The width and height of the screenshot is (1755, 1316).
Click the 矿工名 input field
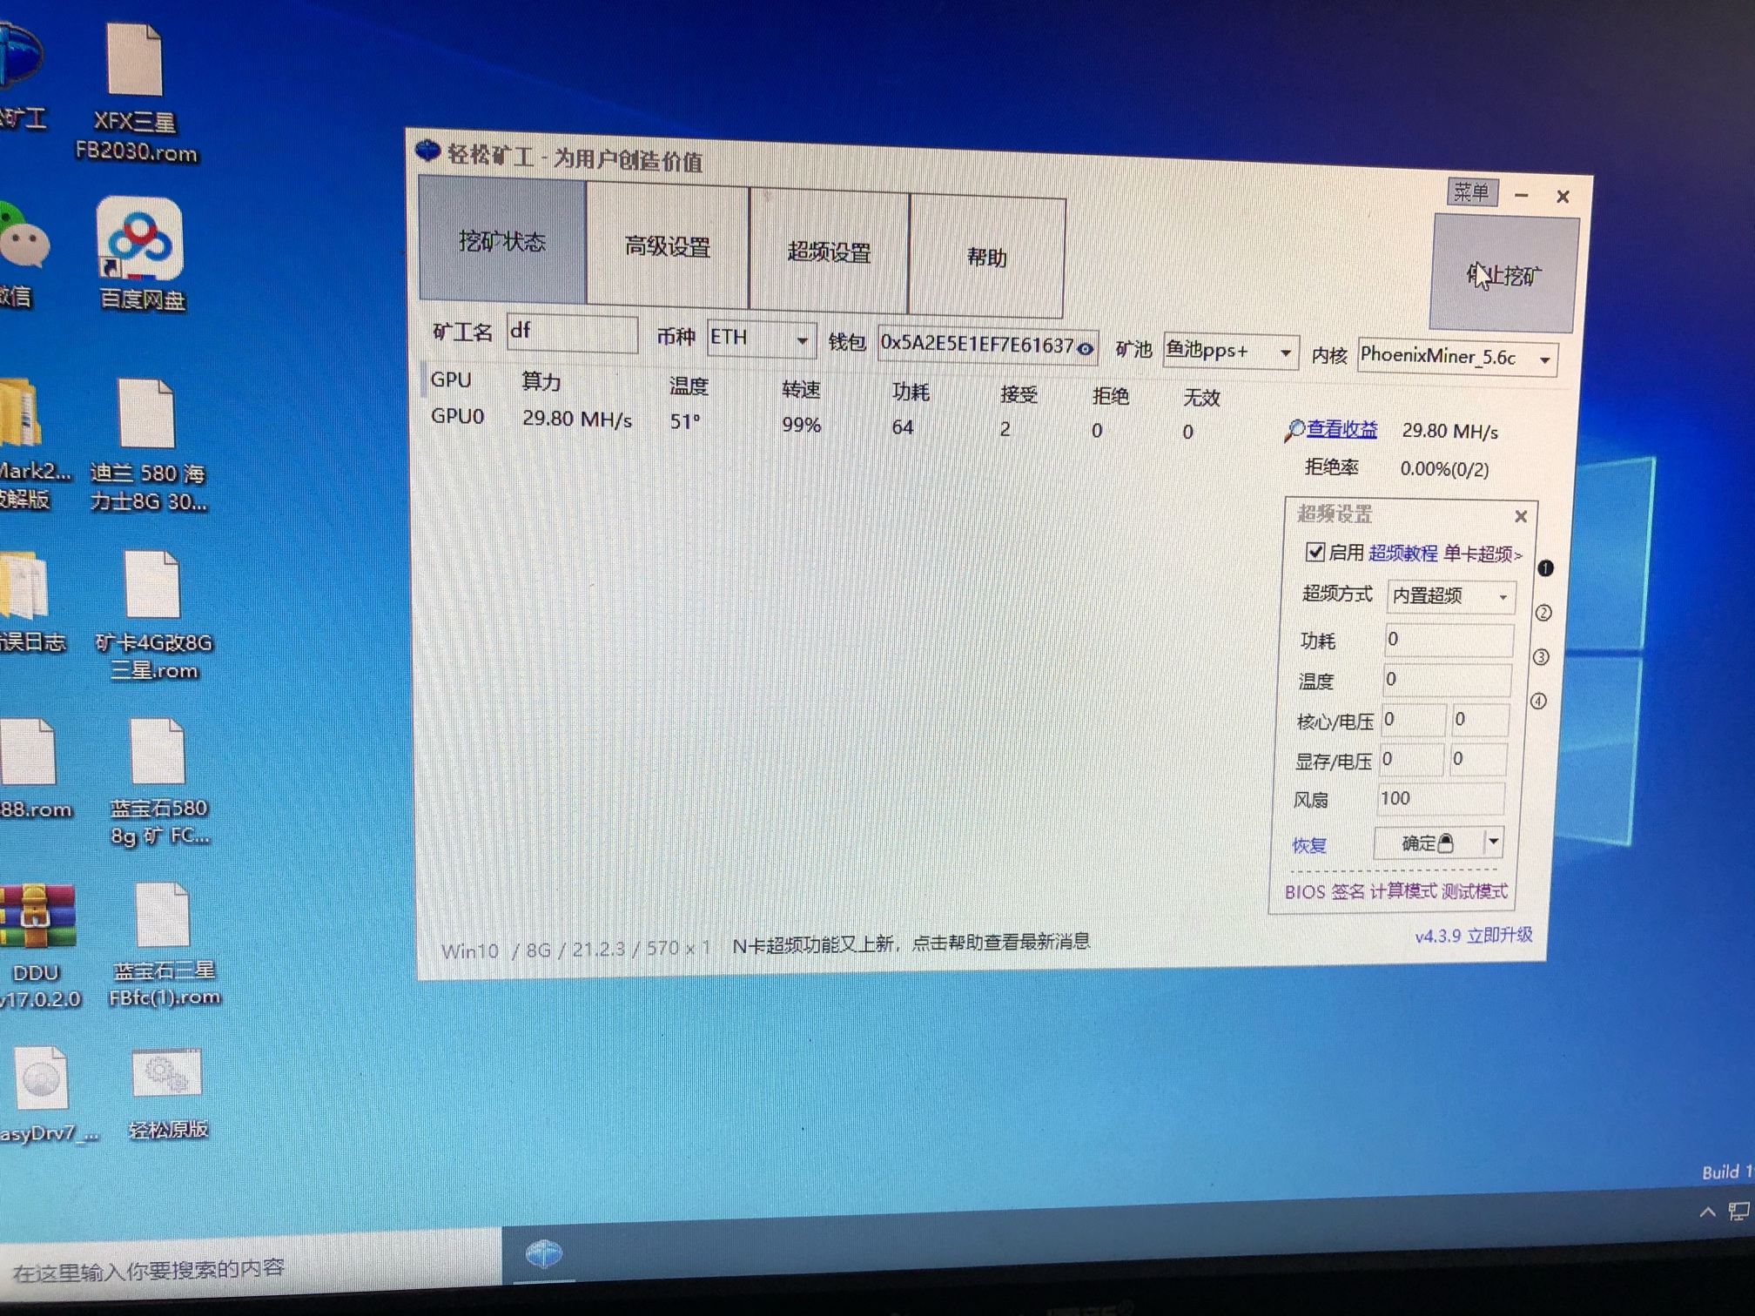point(572,332)
